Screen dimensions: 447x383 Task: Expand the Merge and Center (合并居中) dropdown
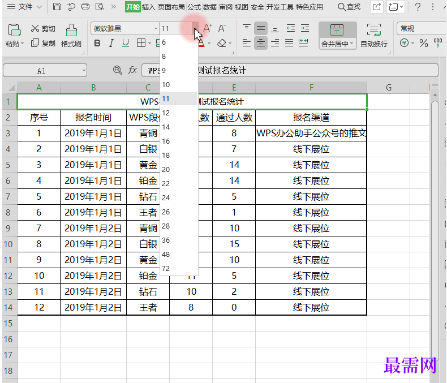coord(351,44)
